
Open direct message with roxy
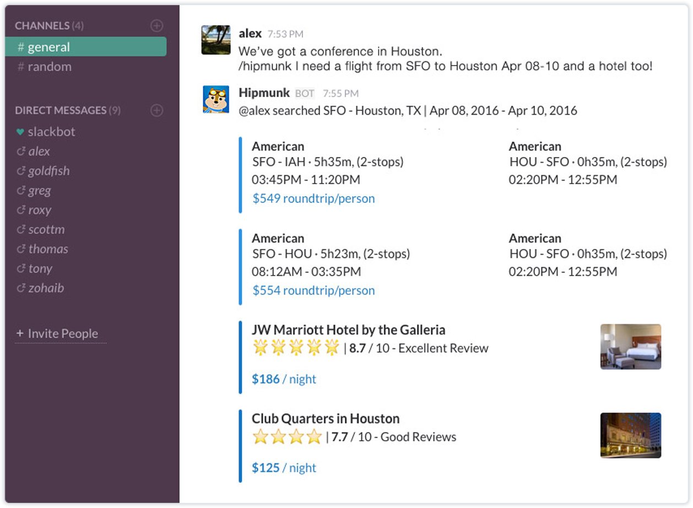point(40,210)
